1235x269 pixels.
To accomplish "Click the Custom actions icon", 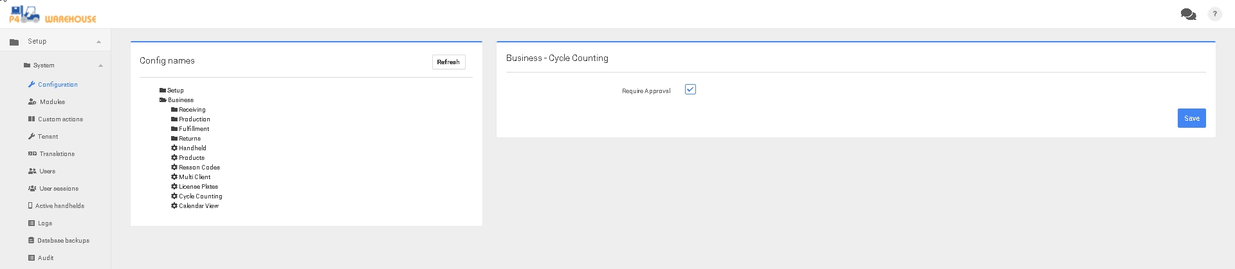I will (32, 119).
